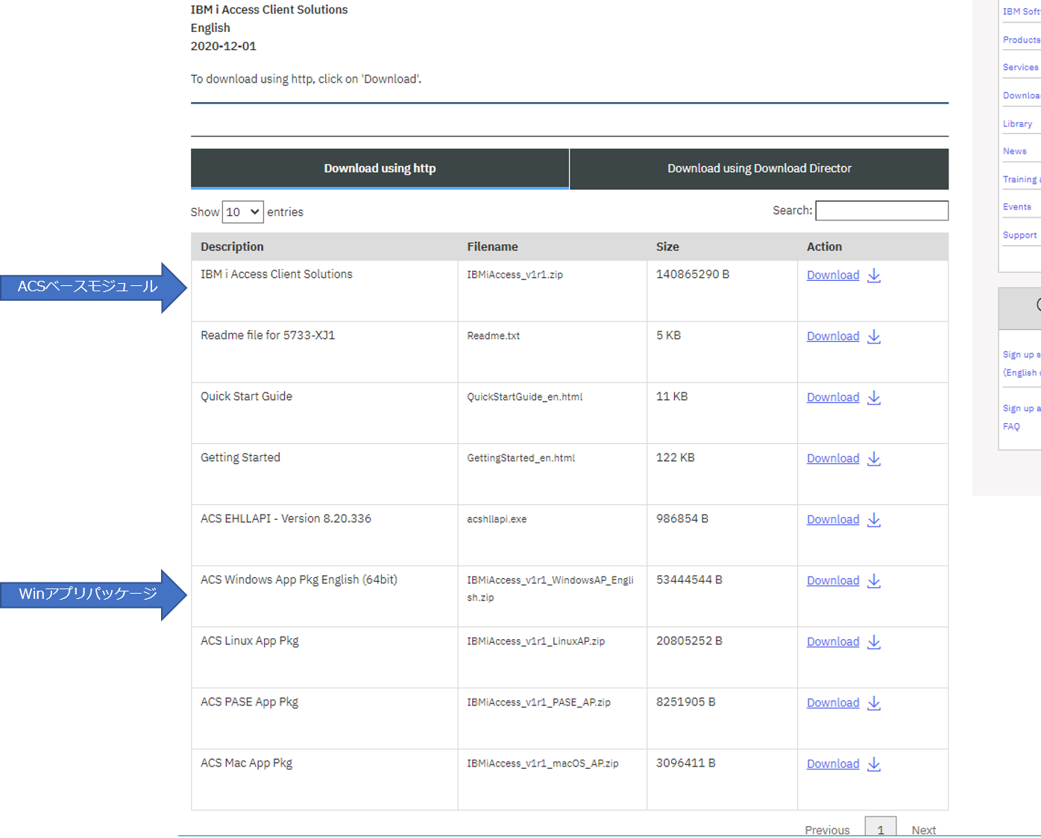Click Download link for ACS EHLLAPI
Screen dimensions: 1041x838
pyautogui.click(x=833, y=520)
